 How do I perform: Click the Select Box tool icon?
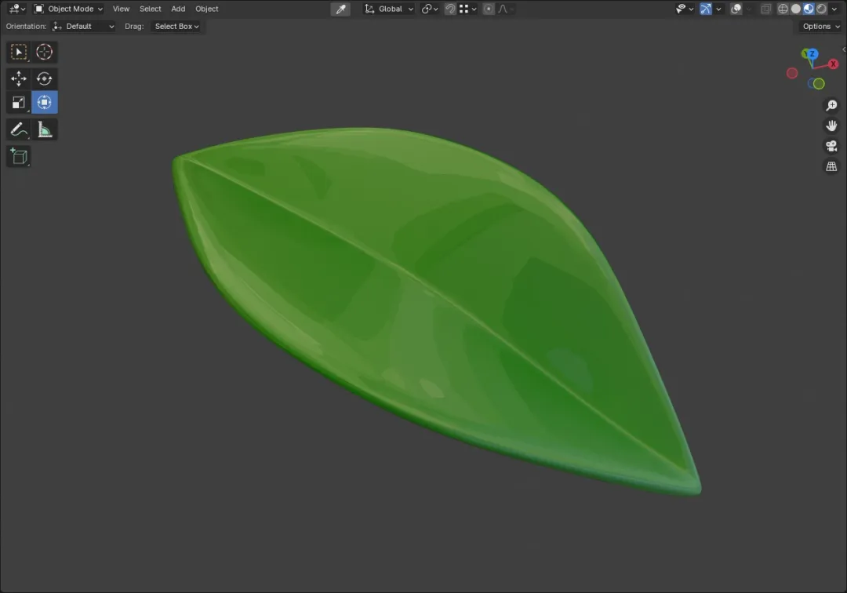tap(18, 52)
